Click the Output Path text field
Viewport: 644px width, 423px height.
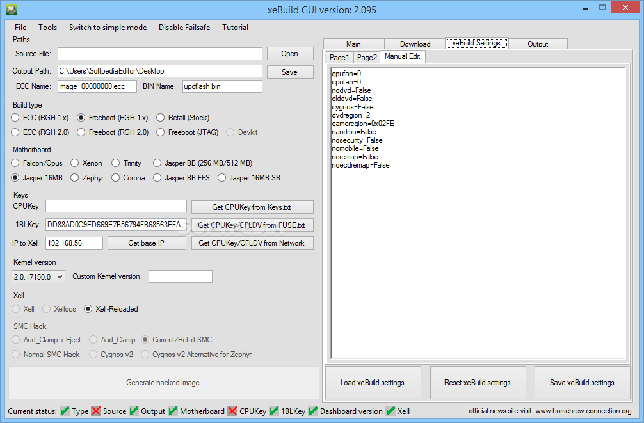[x=160, y=71]
